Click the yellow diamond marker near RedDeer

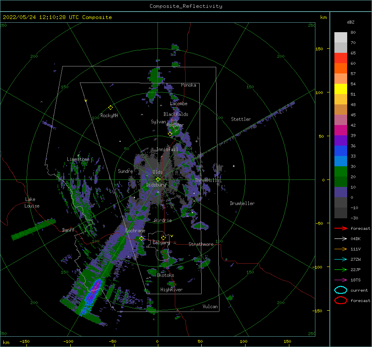170,134
